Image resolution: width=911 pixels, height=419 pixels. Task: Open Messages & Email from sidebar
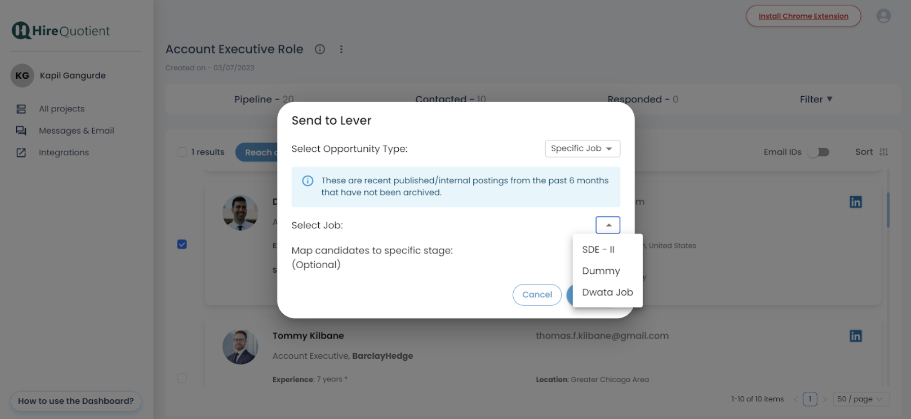76,130
